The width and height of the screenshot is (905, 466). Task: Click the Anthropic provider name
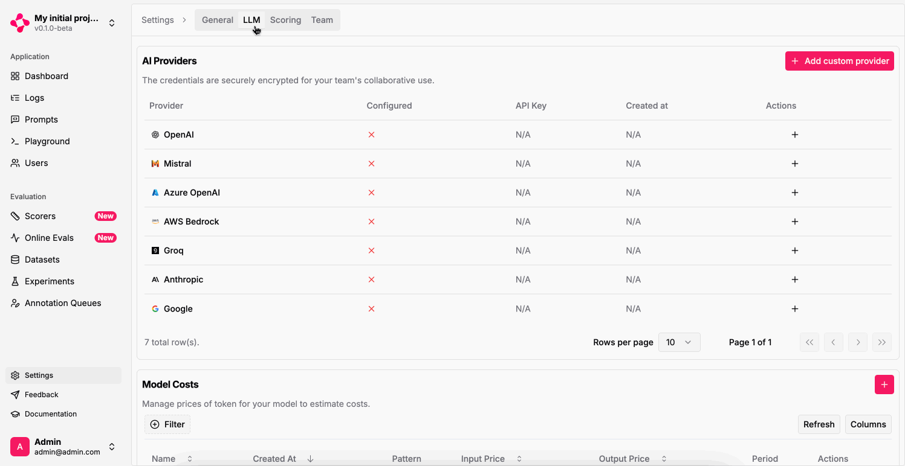pyautogui.click(x=184, y=279)
